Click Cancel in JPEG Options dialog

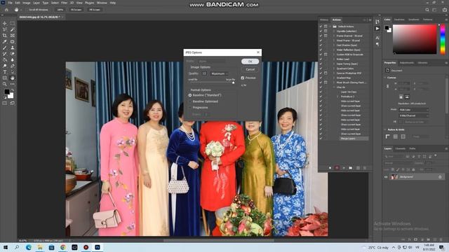[x=250, y=69]
